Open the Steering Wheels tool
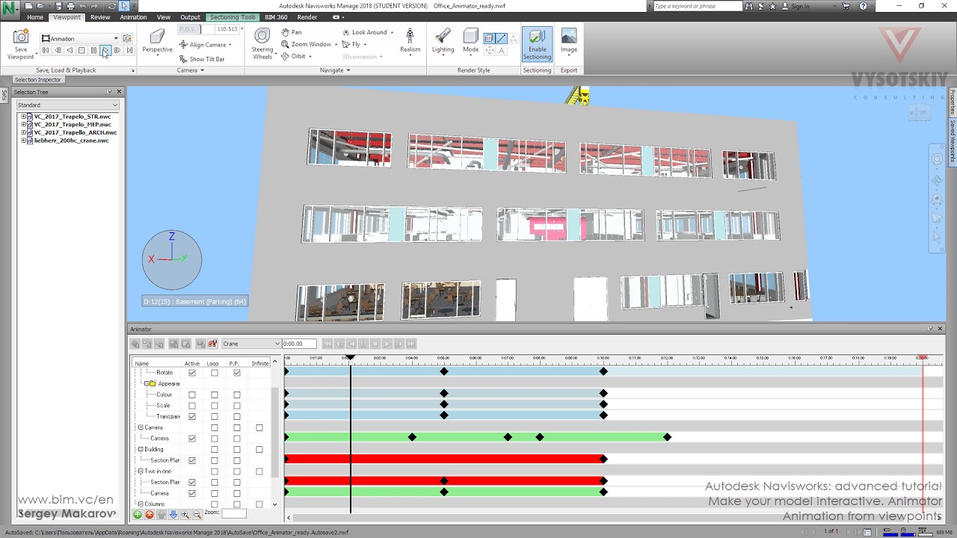The width and height of the screenshot is (957, 538). pos(262,44)
